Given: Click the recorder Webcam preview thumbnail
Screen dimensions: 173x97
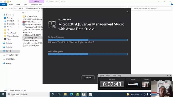Looking at the screenshot, I should tap(146, 84).
